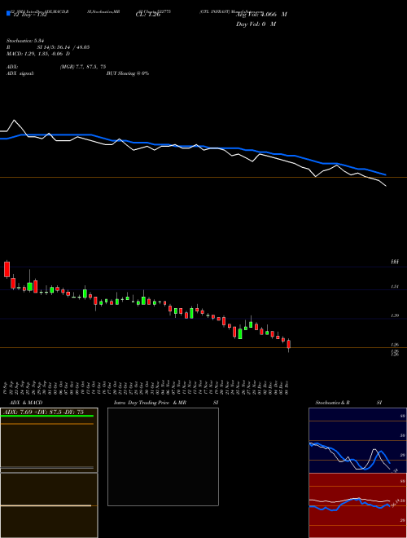Screen dimensions: 407x538
Task: Click the Stochastics: 5.84 reading
Action: (x=26, y=41)
